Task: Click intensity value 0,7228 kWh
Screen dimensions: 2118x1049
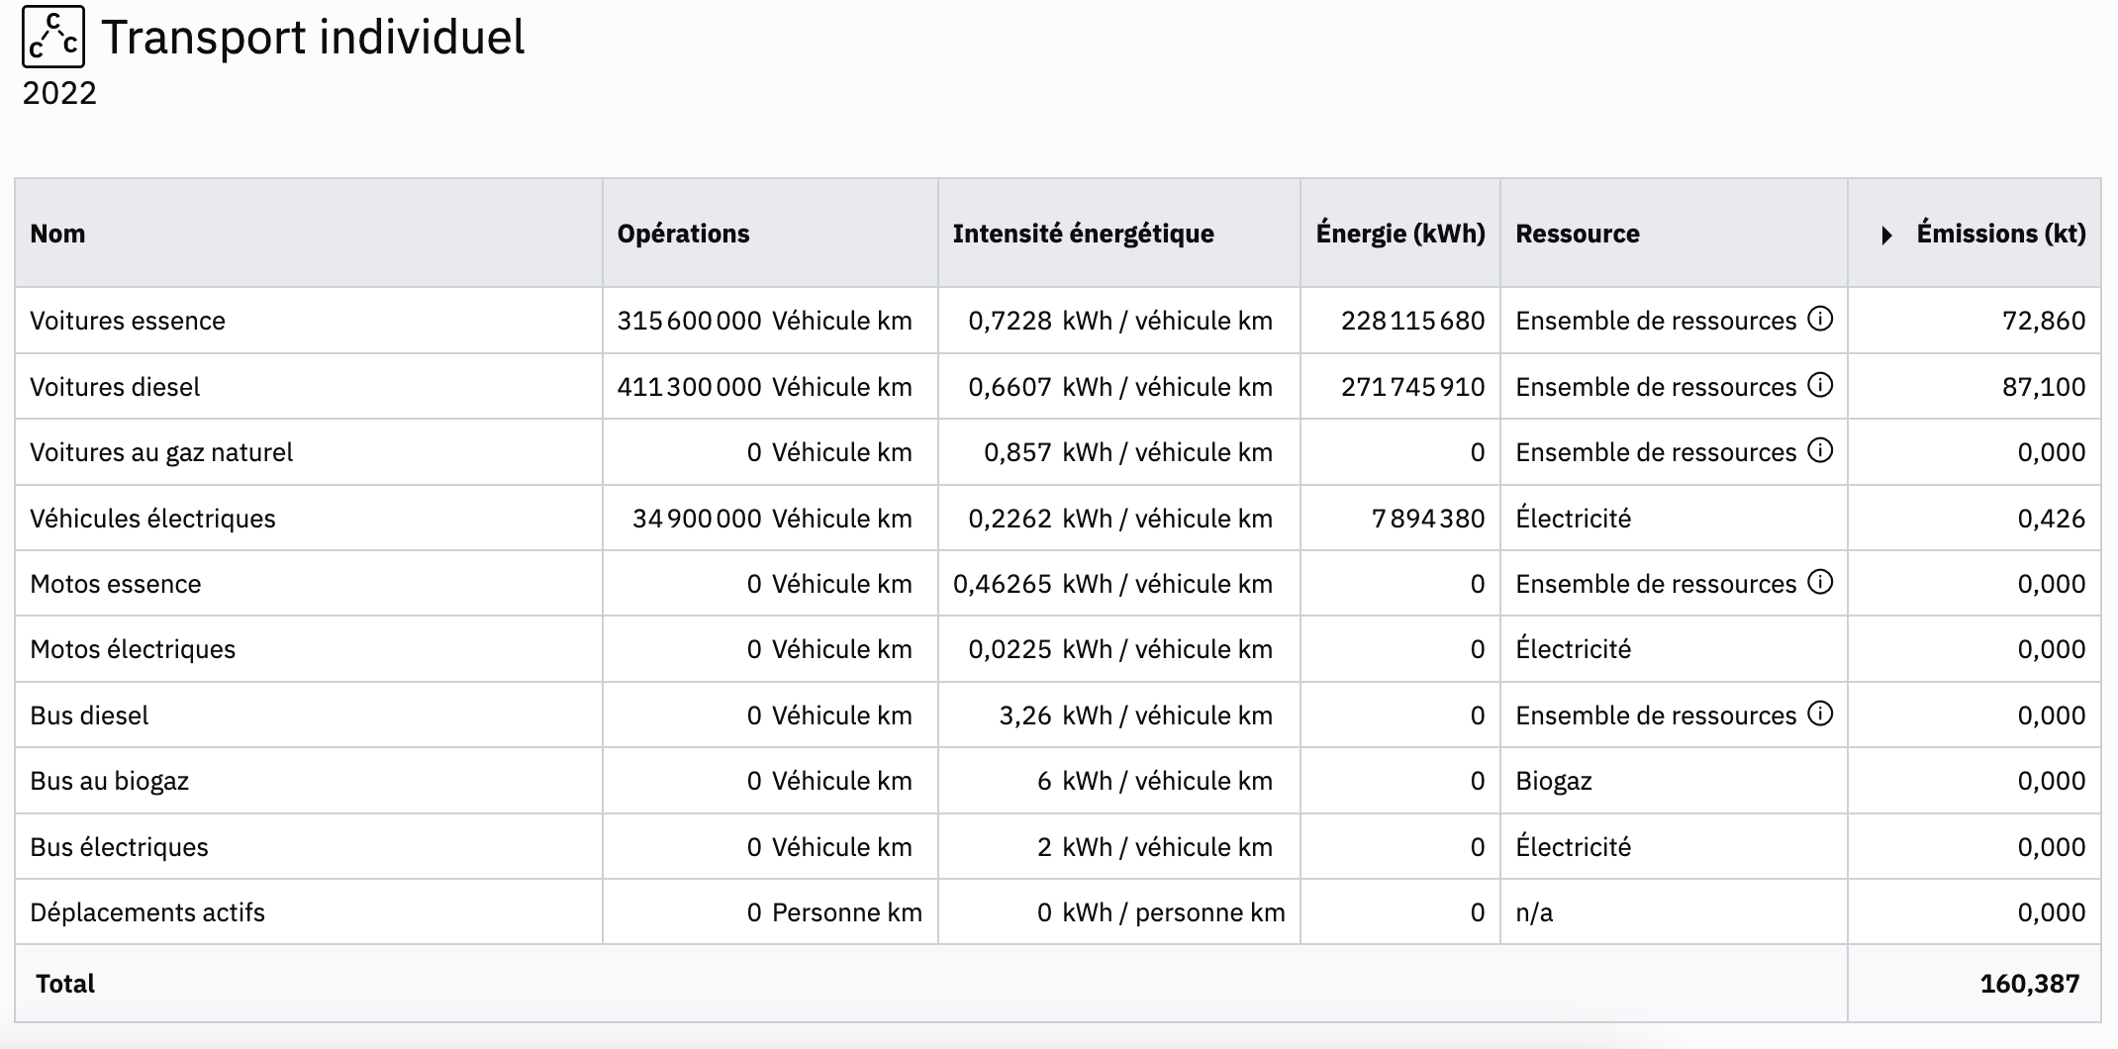Action: pyautogui.click(x=1119, y=321)
